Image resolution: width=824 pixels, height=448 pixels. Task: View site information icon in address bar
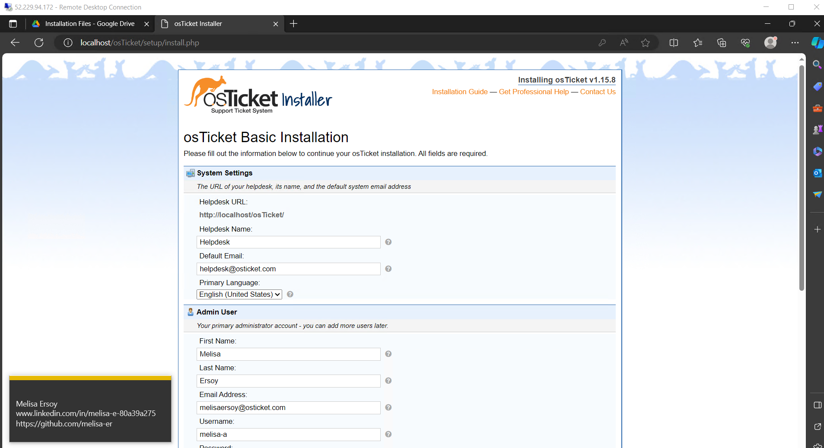coord(68,43)
